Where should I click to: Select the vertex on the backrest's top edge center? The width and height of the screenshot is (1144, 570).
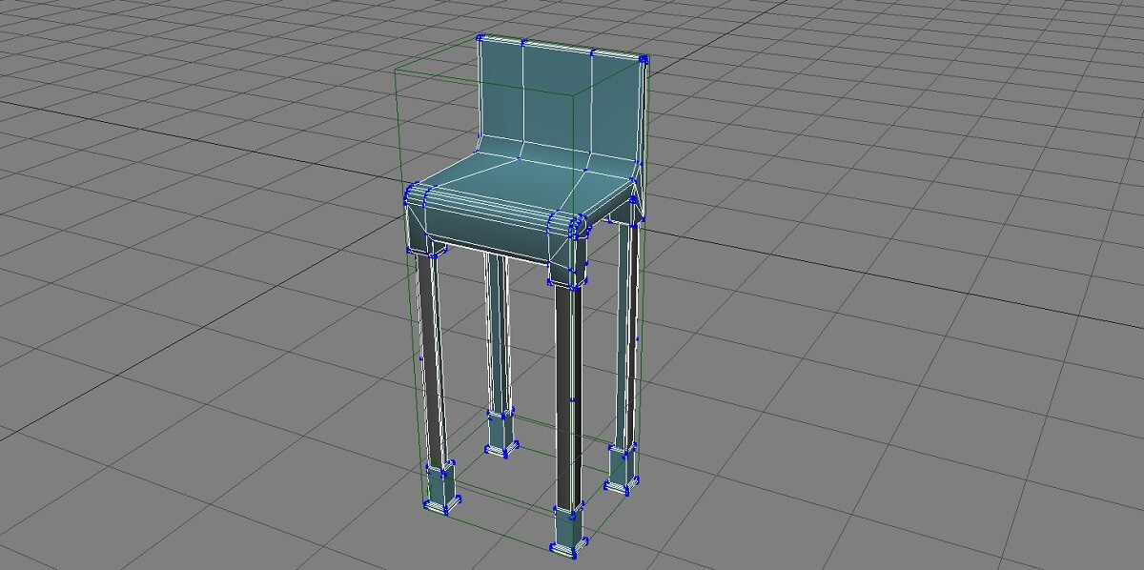click(x=524, y=42)
